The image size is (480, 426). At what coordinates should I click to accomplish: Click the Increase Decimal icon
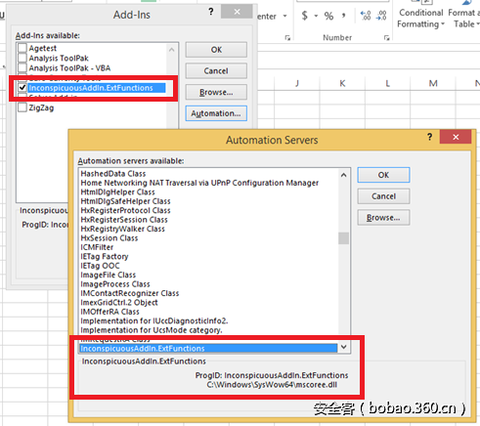click(366, 16)
